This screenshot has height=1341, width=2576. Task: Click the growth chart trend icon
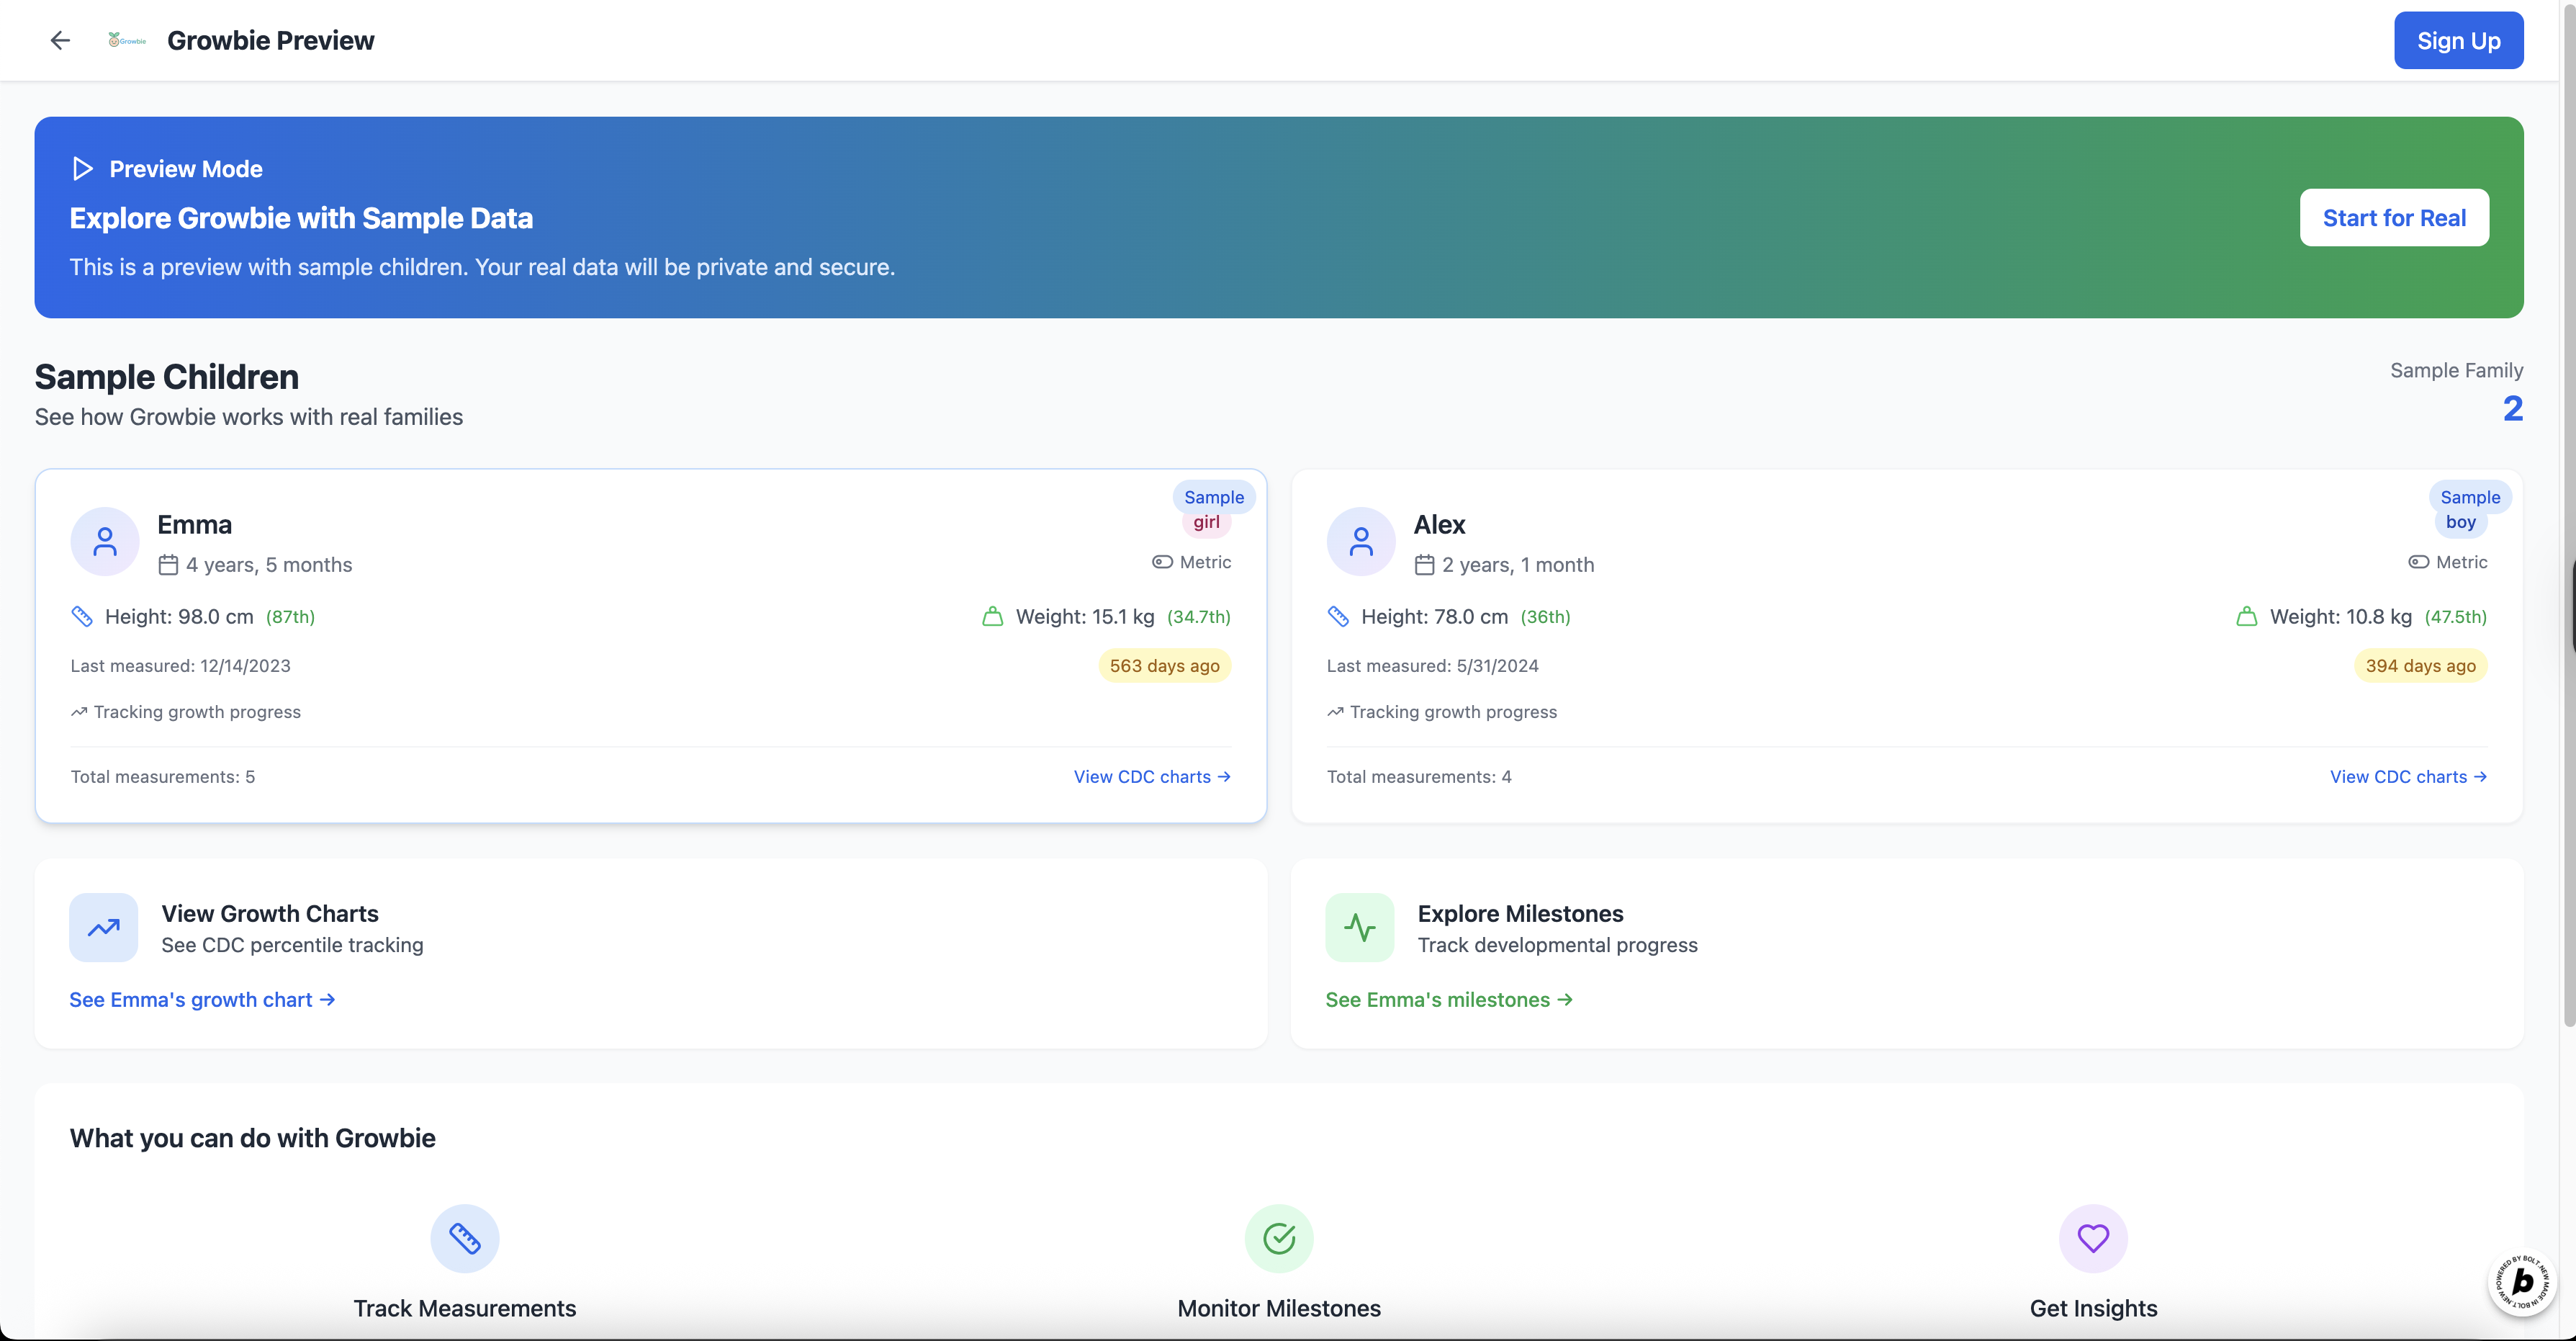tap(103, 928)
